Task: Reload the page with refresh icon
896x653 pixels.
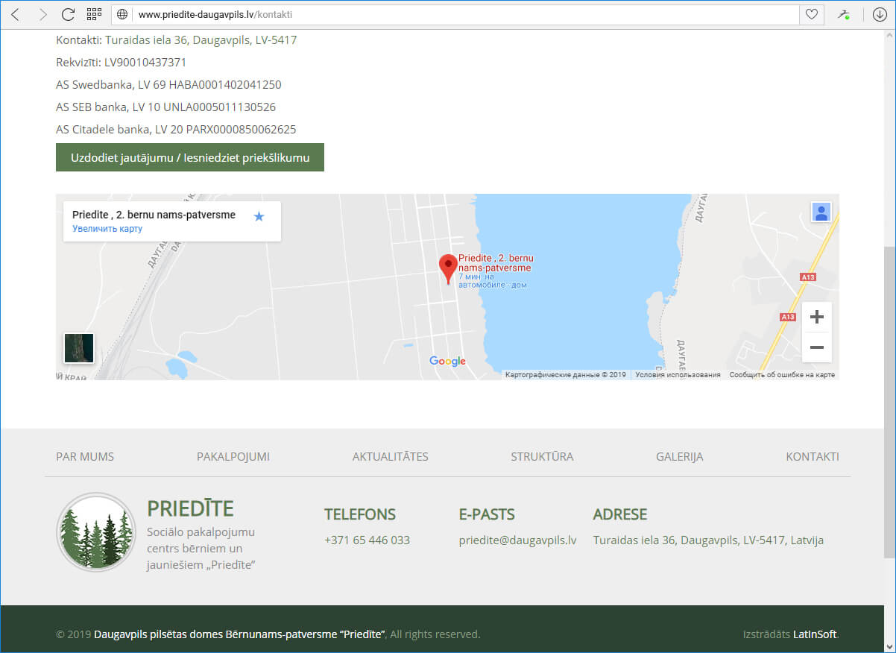Action: pyautogui.click(x=68, y=14)
